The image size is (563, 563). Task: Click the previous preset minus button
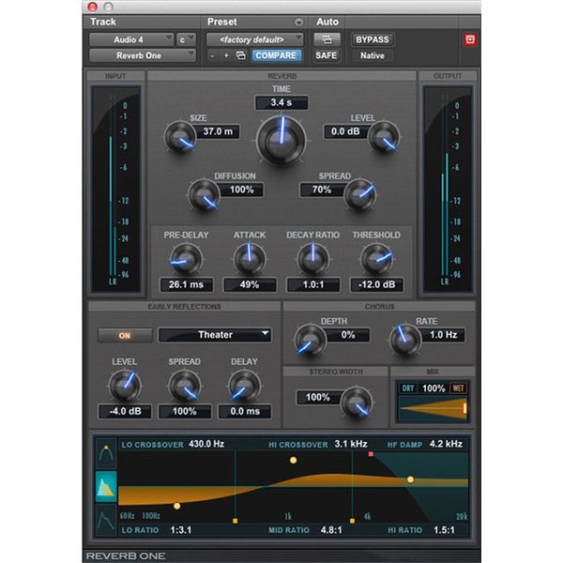213,55
